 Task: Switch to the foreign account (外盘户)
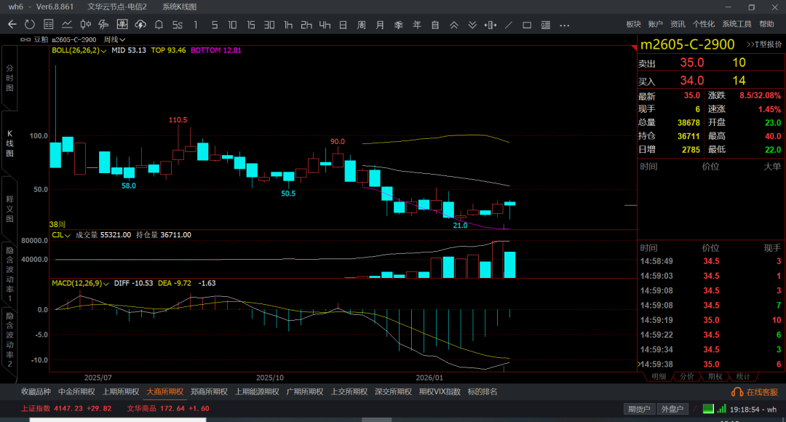[672, 409]
